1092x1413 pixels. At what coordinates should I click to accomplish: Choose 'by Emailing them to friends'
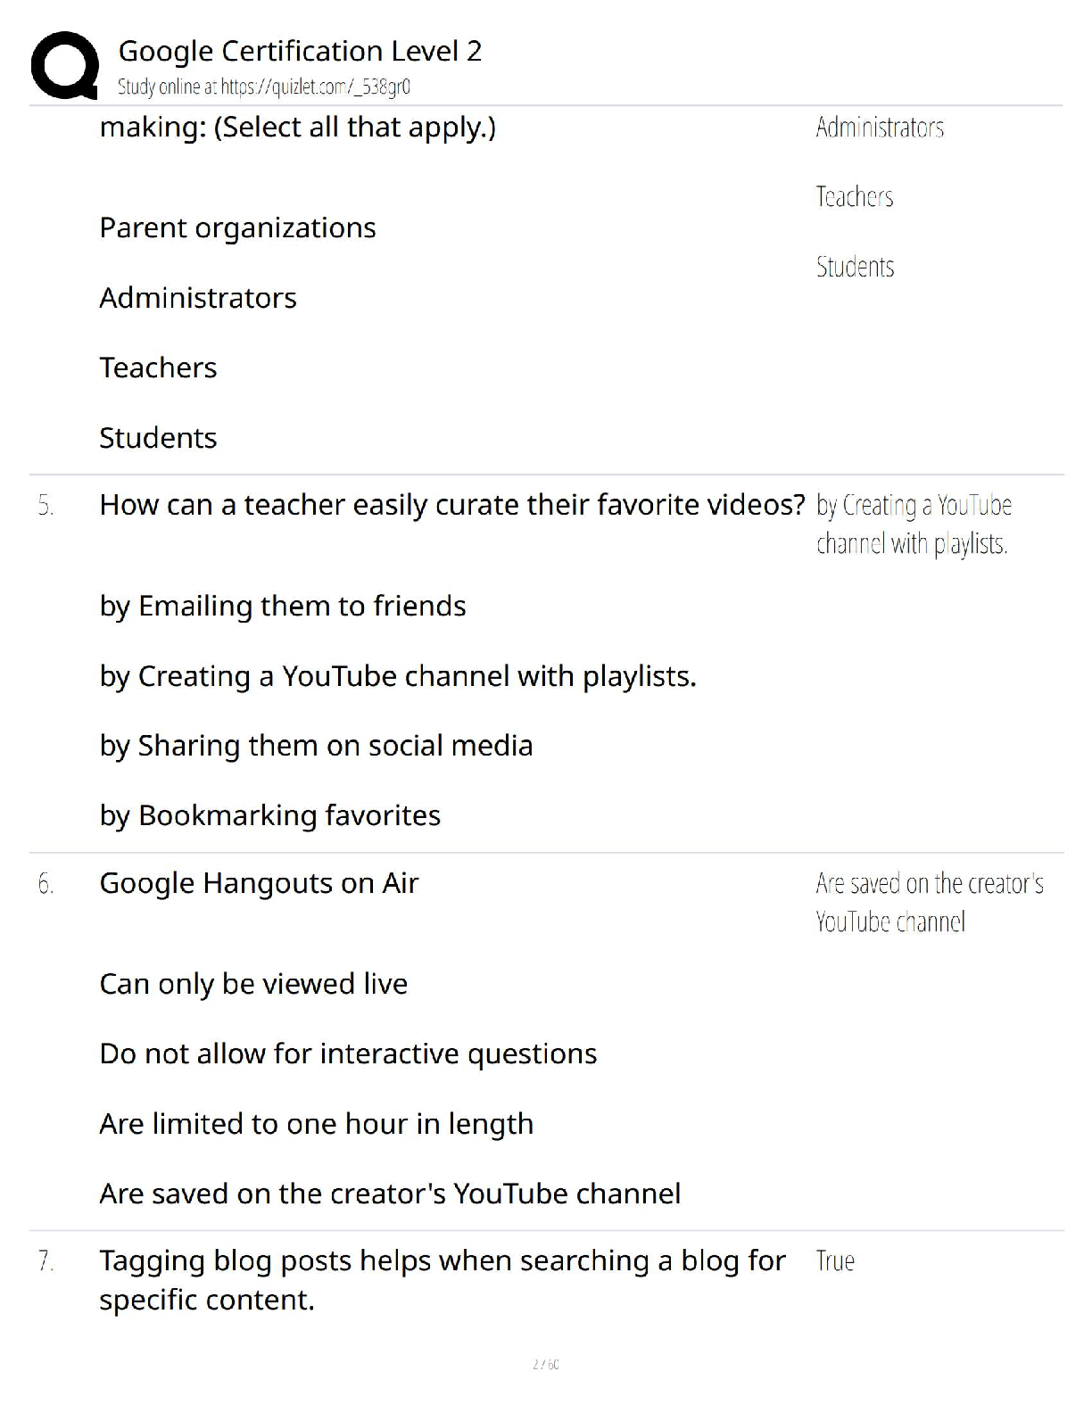[x=283, y=606]
